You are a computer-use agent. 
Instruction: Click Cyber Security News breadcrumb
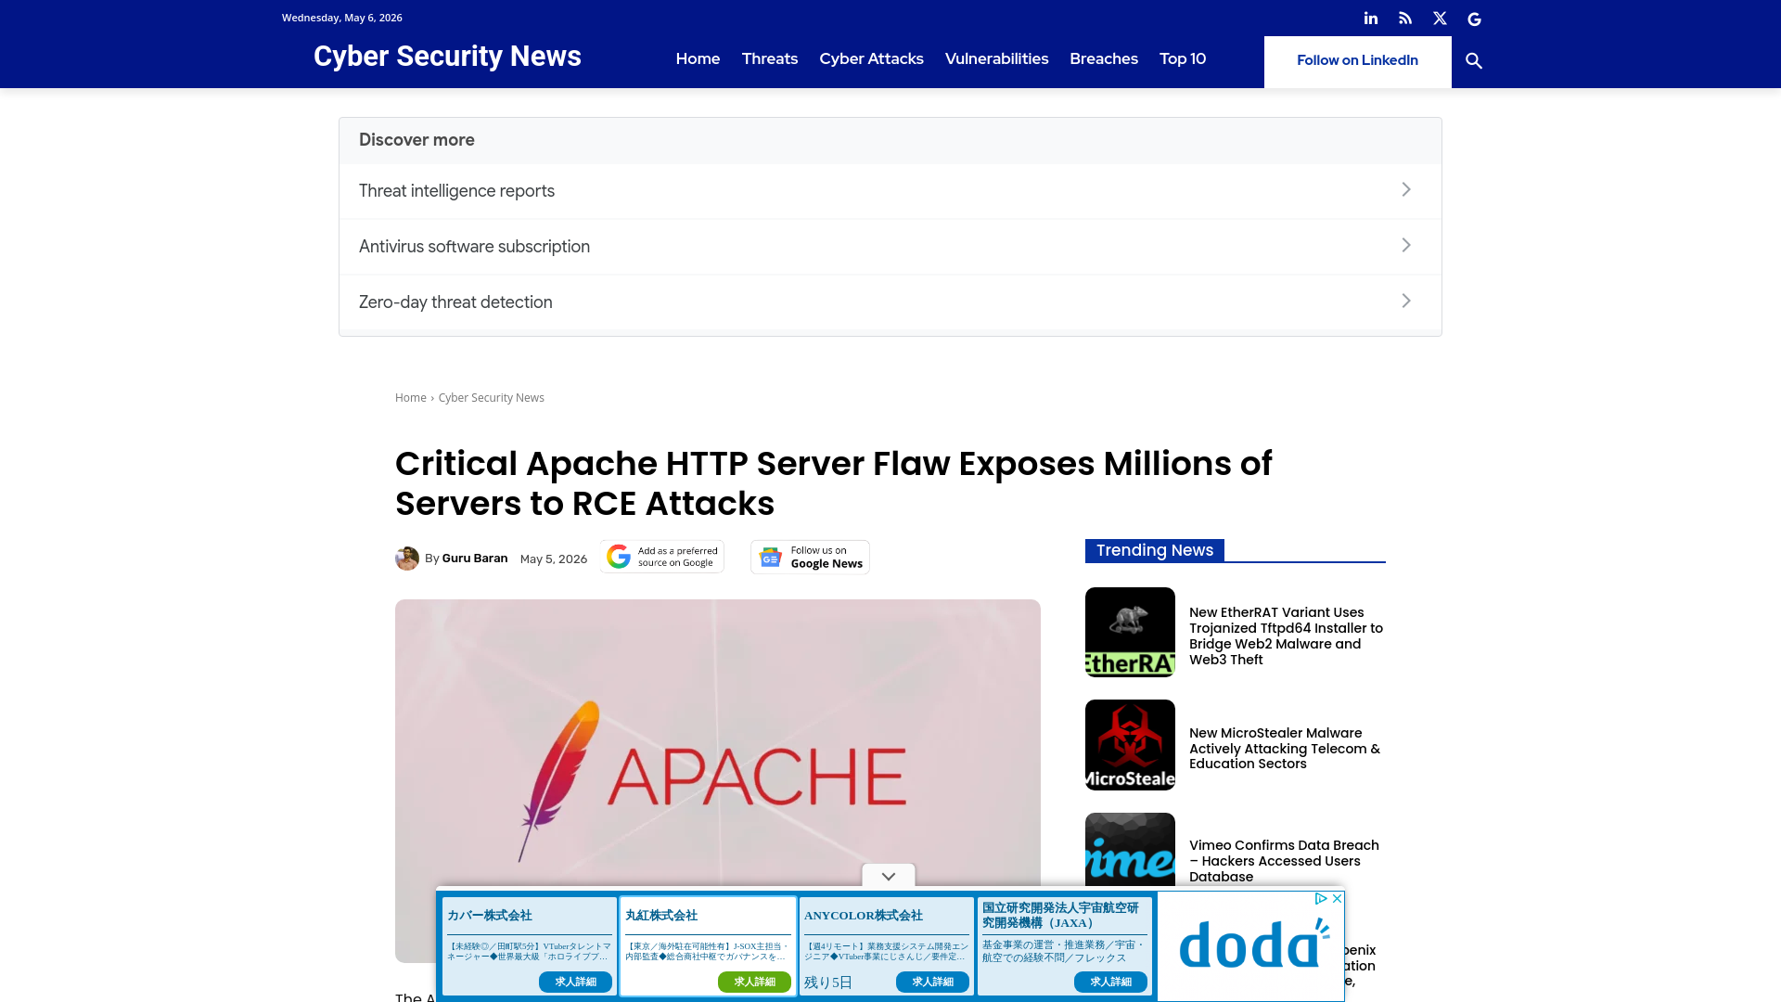(491, 398)
